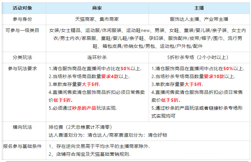Viewport: 251px width, 162px height.
Task: Click the 报名参与基础条件 row label
Action: [x=23, y=147]
